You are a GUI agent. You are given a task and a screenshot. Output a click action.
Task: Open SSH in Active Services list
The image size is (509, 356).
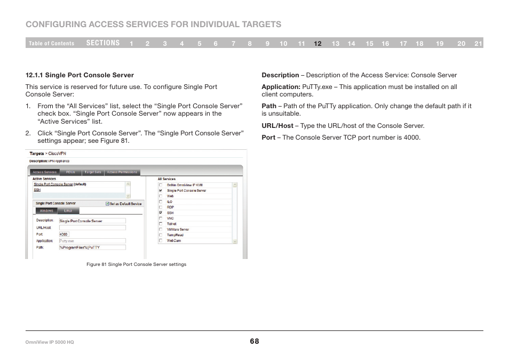click(x=37, y=190)
